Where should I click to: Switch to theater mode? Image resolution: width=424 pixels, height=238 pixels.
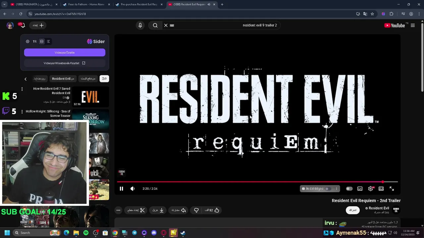click(x=381, y=189)
